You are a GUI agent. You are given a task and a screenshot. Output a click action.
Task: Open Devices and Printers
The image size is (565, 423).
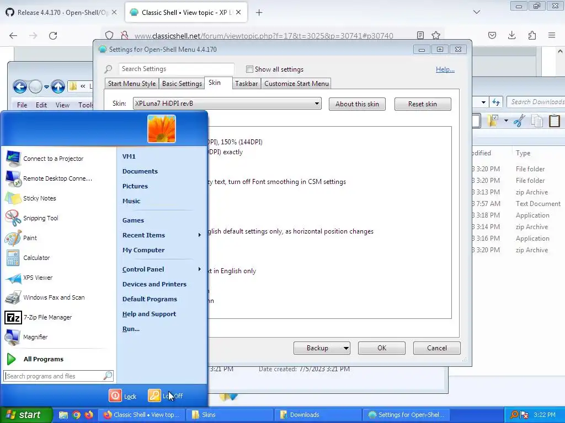pos(154,284)
